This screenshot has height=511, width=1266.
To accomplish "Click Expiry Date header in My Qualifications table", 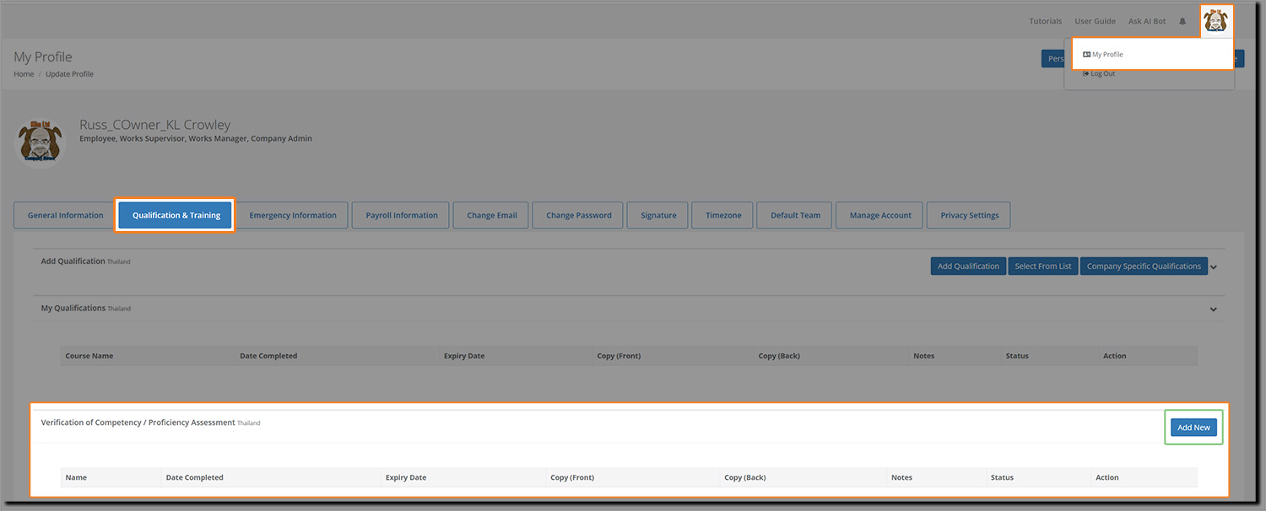I will 464,356.
